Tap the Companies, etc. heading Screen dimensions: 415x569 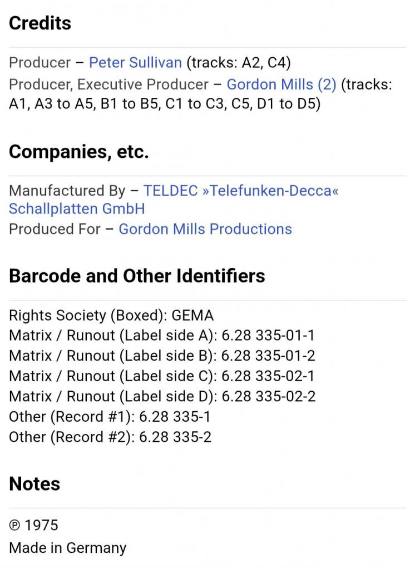pyautogui.click(x=78, y=152)
